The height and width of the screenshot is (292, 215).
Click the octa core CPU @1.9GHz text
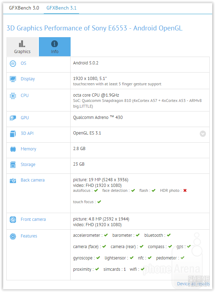point(96,95)
